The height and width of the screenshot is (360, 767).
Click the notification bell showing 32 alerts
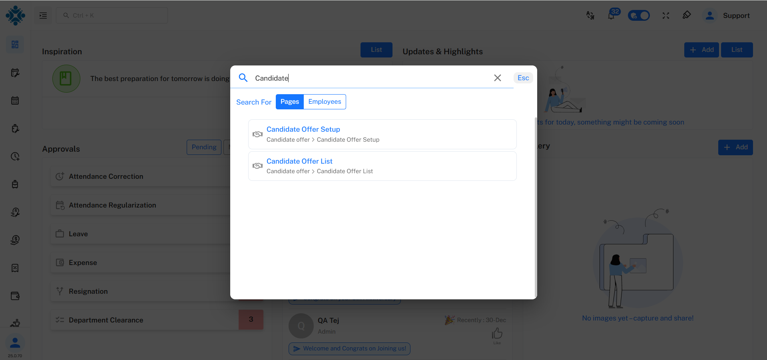coord(611,15)
